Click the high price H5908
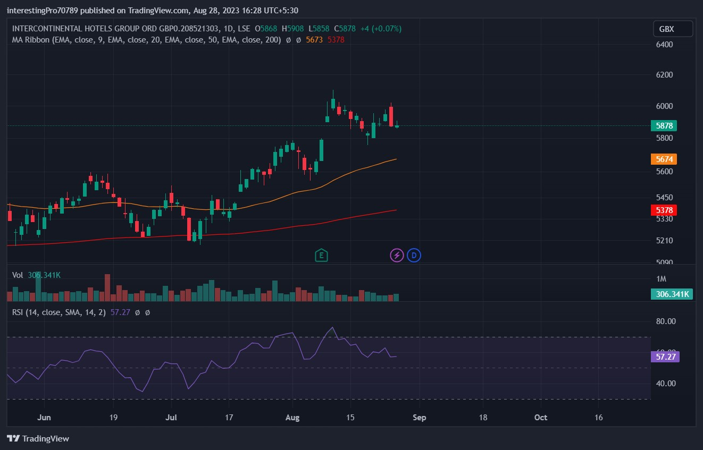 tap(292, 29)
